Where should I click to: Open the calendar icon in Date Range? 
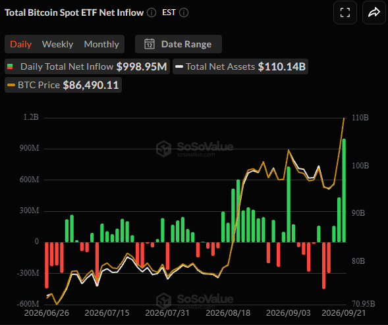[x=150, y=44]
